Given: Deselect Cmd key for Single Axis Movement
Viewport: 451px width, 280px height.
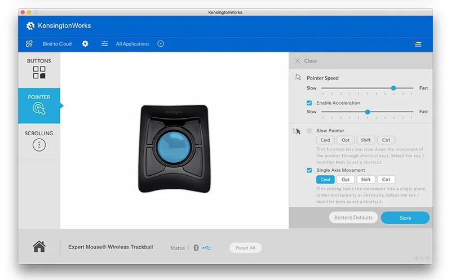Looking at the screenshot, I should tap(325, 179).
